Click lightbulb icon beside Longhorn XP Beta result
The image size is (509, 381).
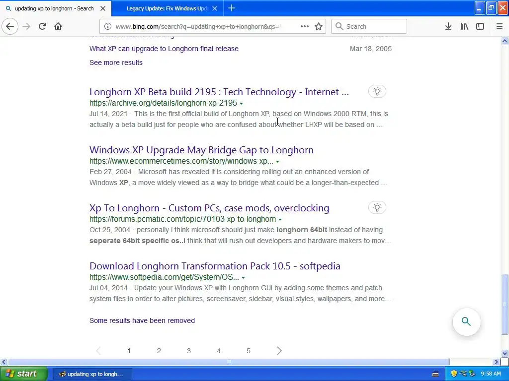pyautogui.click(x=377, y=91)
